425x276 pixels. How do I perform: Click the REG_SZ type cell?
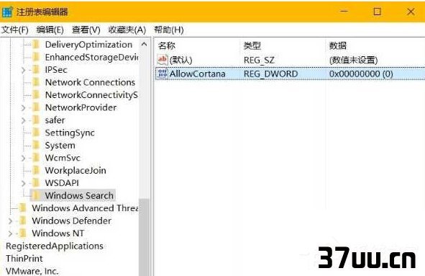pyautogui.click(x=259, y=60)
